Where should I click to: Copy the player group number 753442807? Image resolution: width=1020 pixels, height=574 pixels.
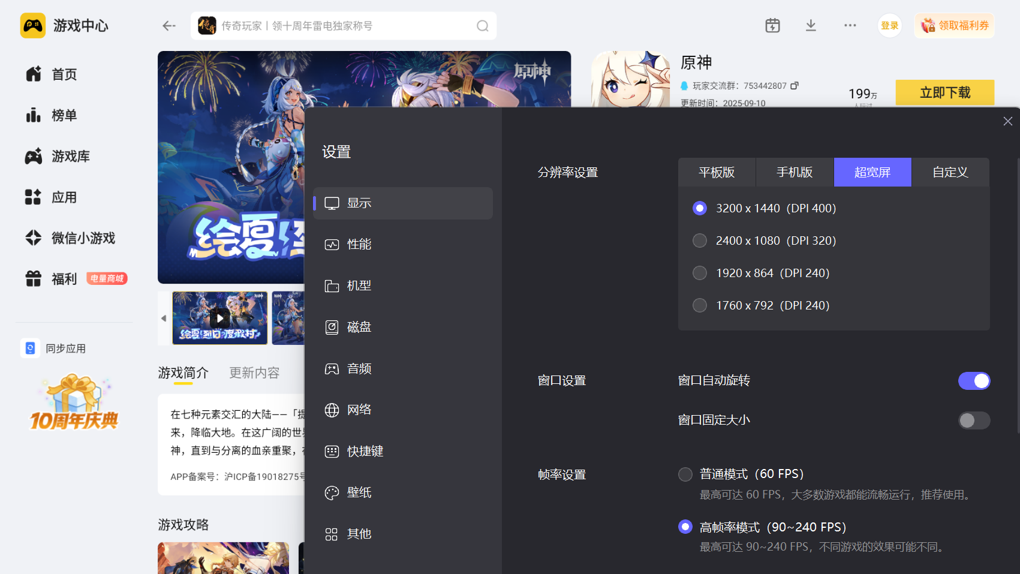tap(795, 86)
